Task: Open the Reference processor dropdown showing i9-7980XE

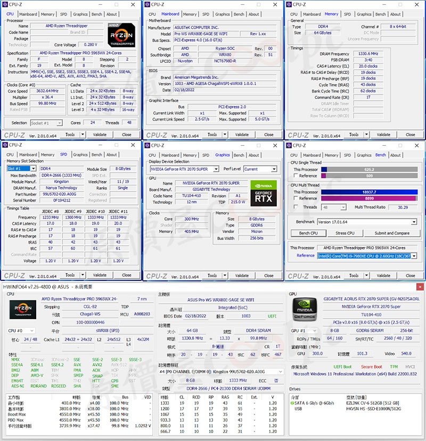Action: [x=414, y=256]
